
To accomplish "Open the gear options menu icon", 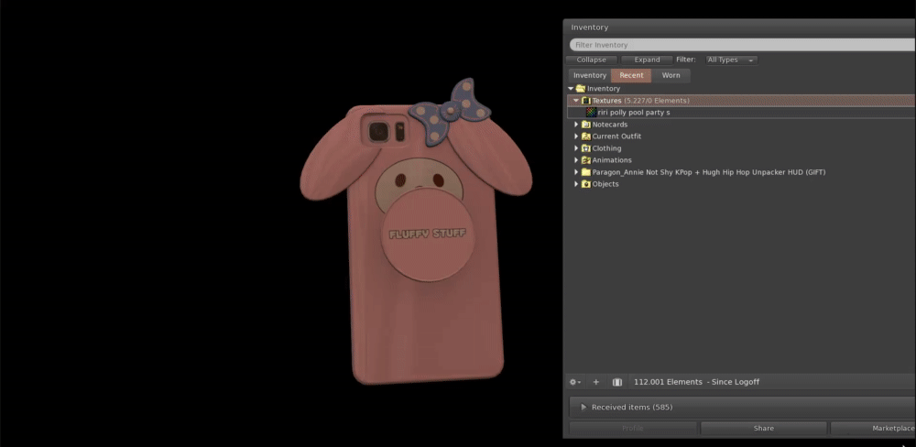I will (575, 382).
